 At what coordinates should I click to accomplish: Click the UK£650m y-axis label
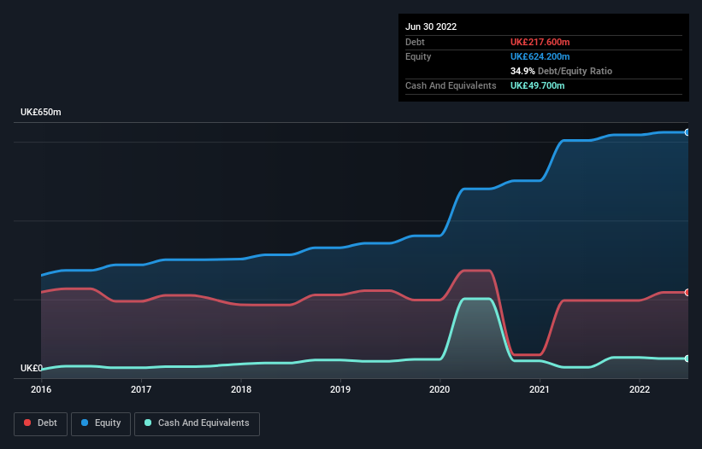click(41, 112)
